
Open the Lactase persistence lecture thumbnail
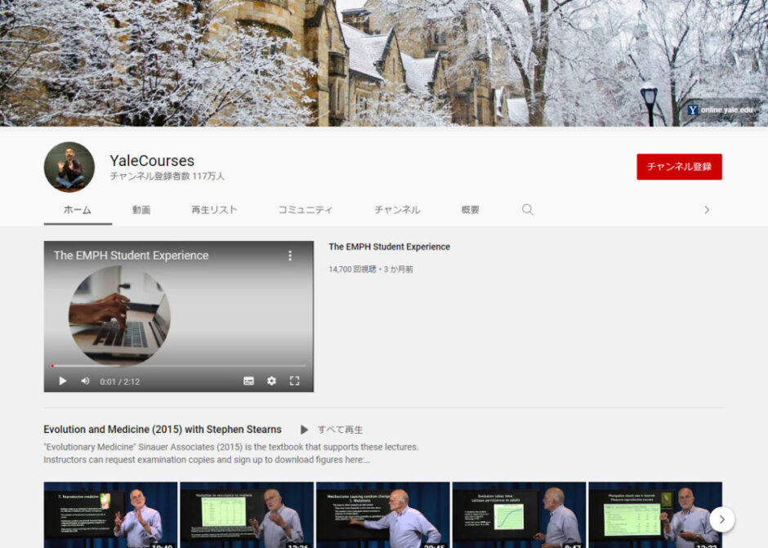click(519, 515)
